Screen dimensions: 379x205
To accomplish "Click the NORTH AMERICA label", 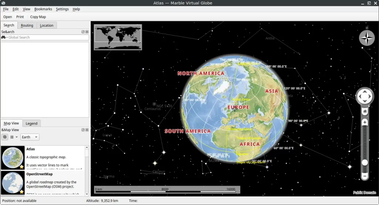I will pos(201,73).
